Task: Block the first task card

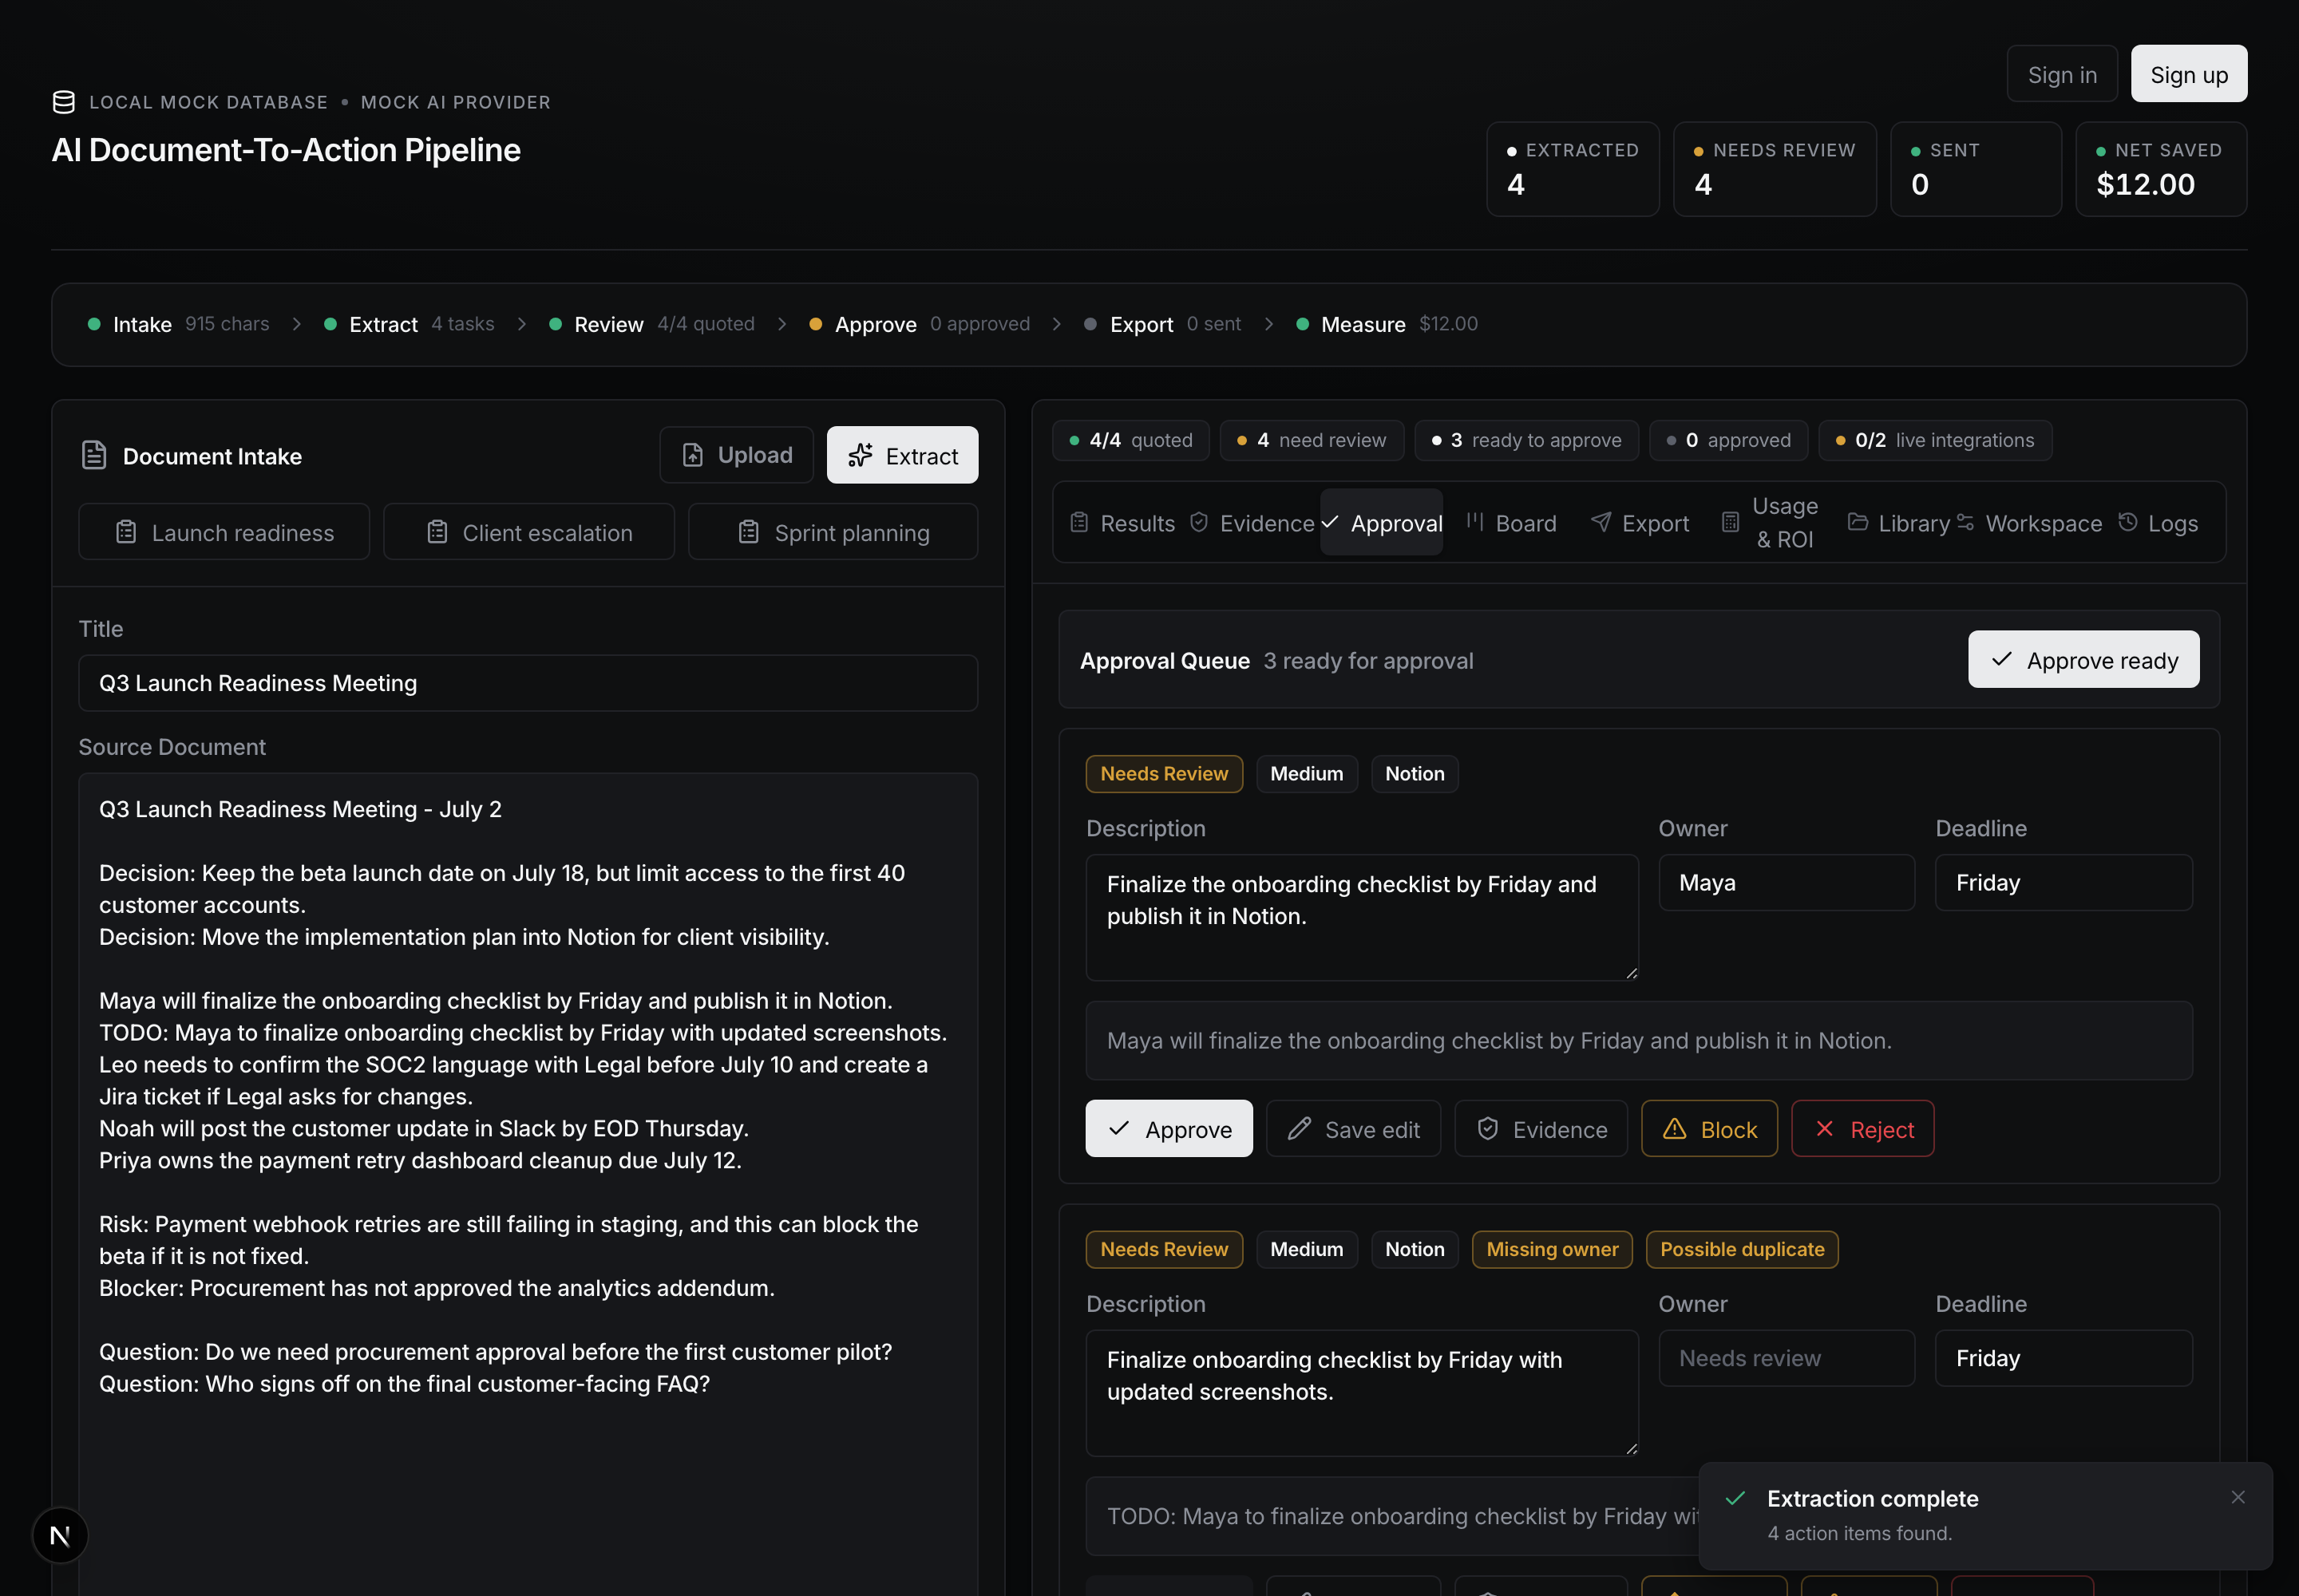Action: (1709, 1129)
